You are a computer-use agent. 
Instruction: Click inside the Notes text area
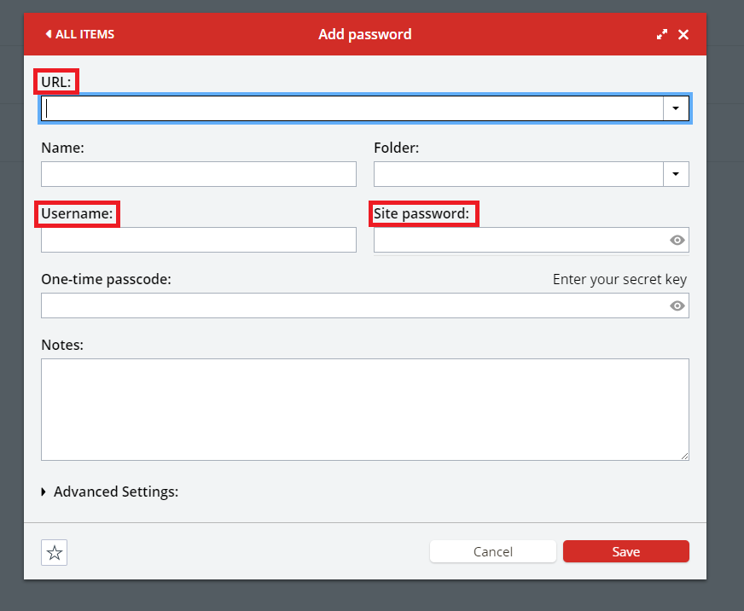(364, 410)
